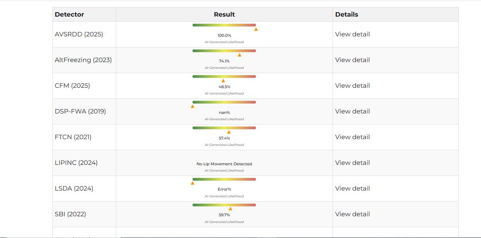The image size is (481, 238).
Task: Click the CFM orange triangle marker
Action: click(x=223, y=81)
